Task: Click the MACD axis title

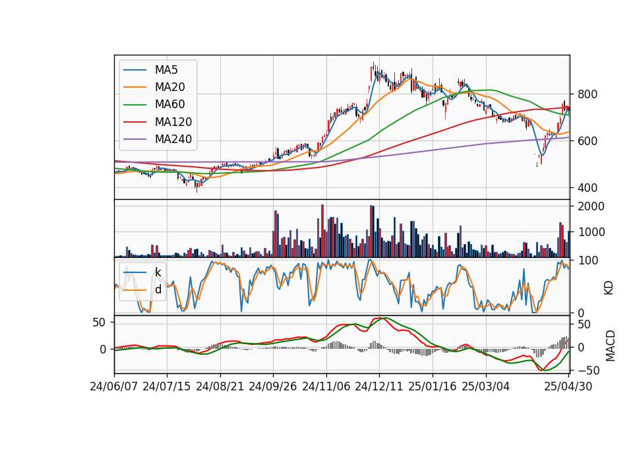Action: [x=611, y=346]
